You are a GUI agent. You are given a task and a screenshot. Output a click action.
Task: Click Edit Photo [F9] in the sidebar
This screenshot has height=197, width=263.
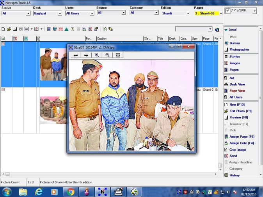tap(240, 111)
